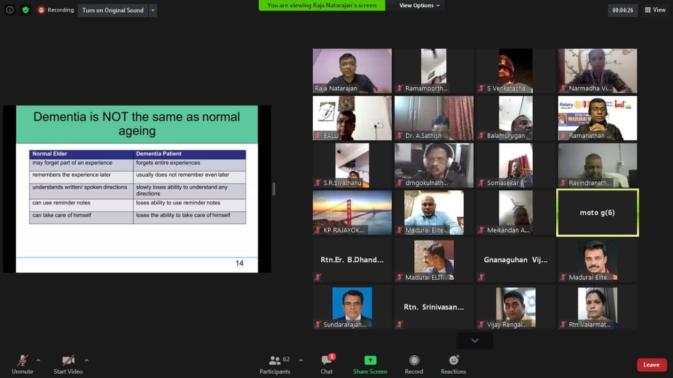Start recording with the Record button
Viewport: 673px width, 378px height.
click(x=414, y=364)
